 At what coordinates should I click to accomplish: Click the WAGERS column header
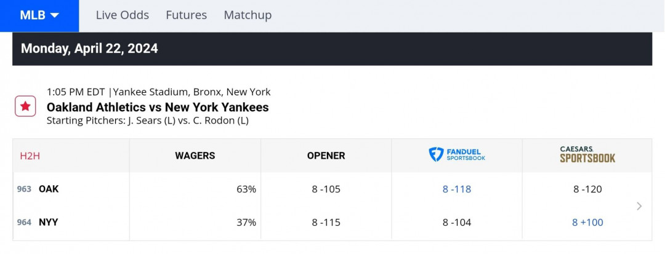195,156
